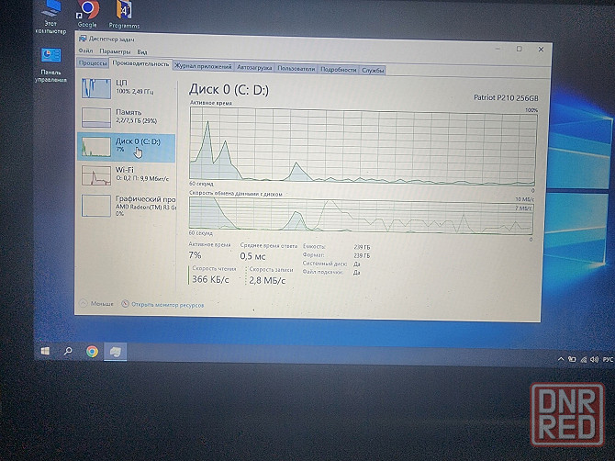The image size is (615, 461).
Task: Select the Память memory graph thumbnail
Action: click(x=95, y=117)
